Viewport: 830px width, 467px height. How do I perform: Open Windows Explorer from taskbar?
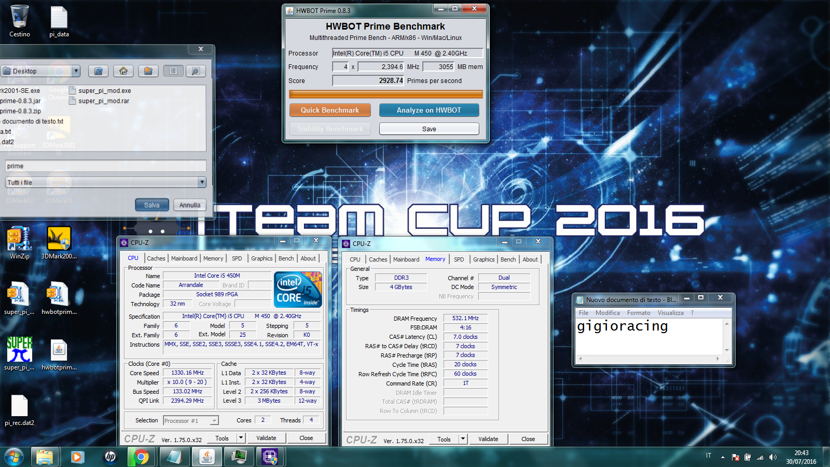45,457
